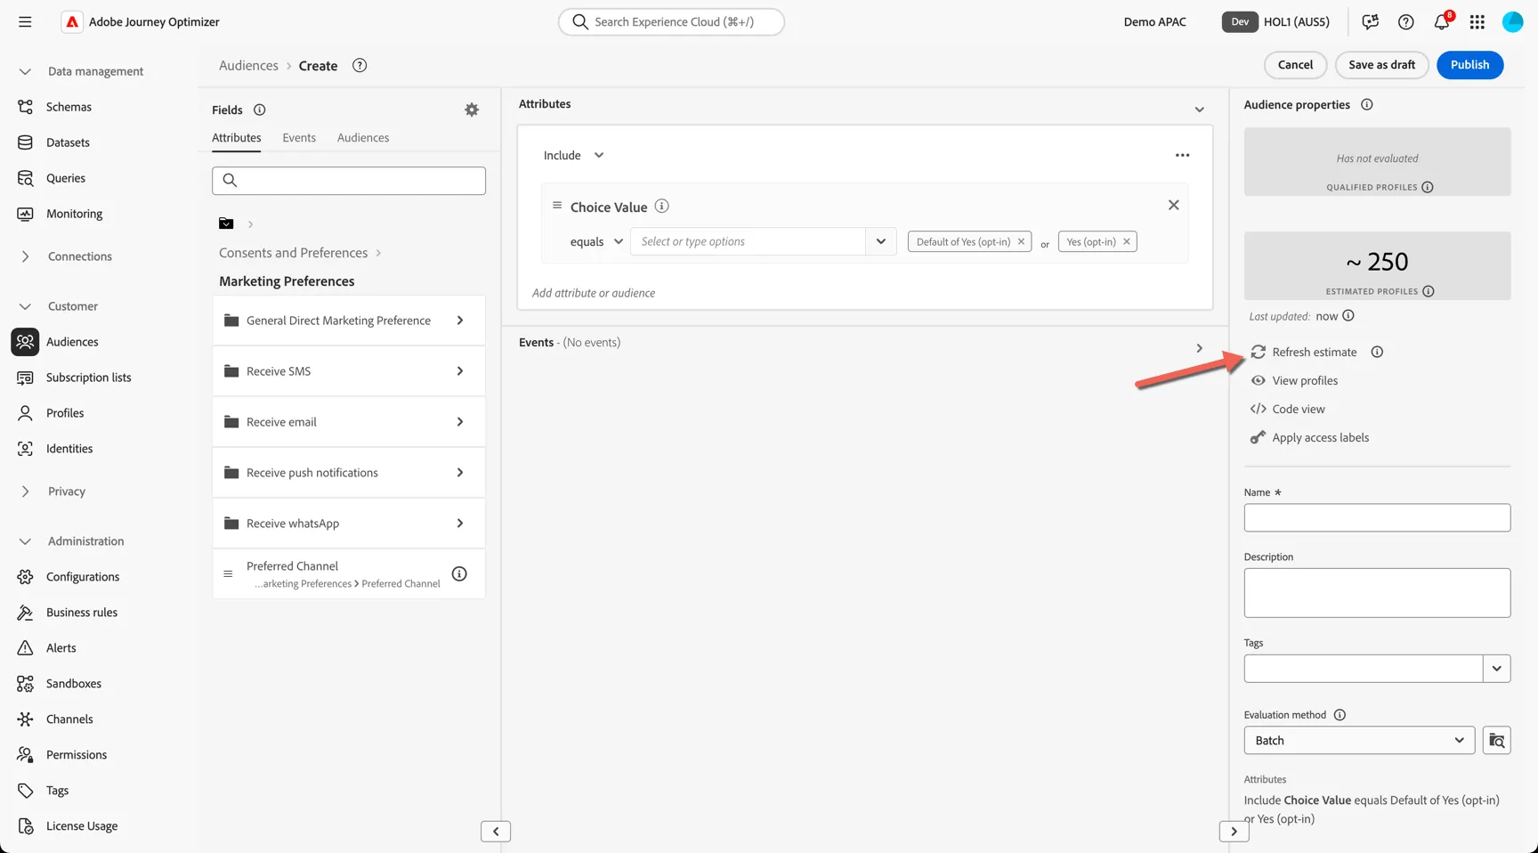Open Fields settings gear
Viewport: 1538px width, 853px height.
pyautogui.click(x=472, y=110)
